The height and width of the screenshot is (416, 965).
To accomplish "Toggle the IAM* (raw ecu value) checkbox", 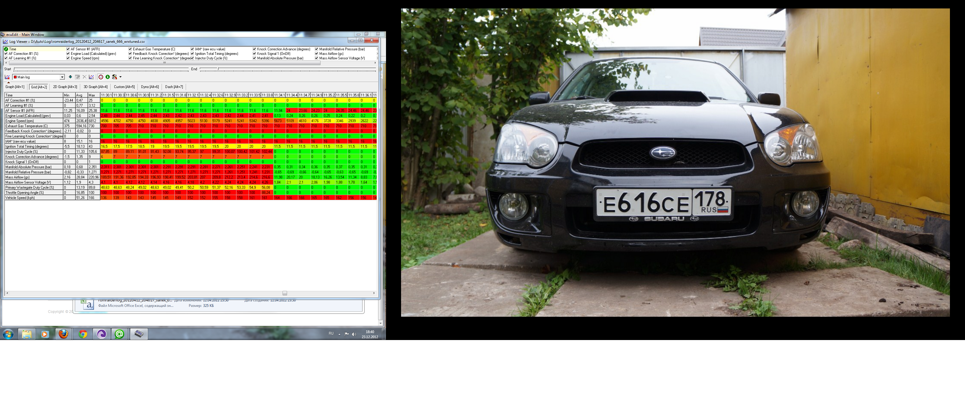I will 192,49.
